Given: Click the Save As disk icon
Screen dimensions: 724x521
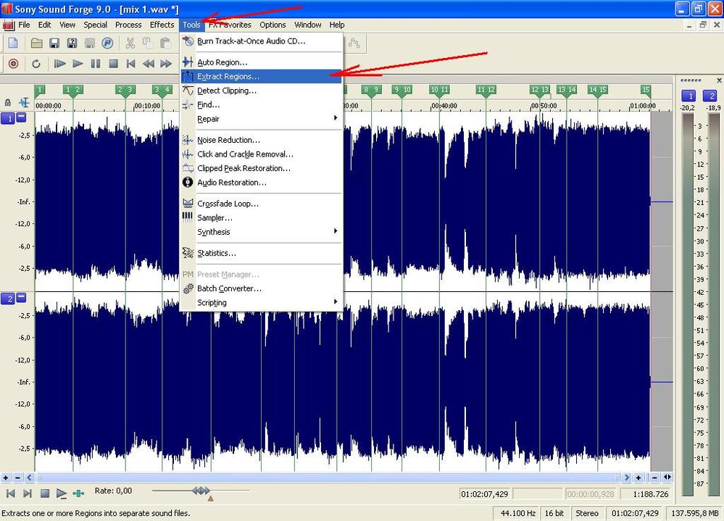Looking at the screenshot, I should [72, 43].
